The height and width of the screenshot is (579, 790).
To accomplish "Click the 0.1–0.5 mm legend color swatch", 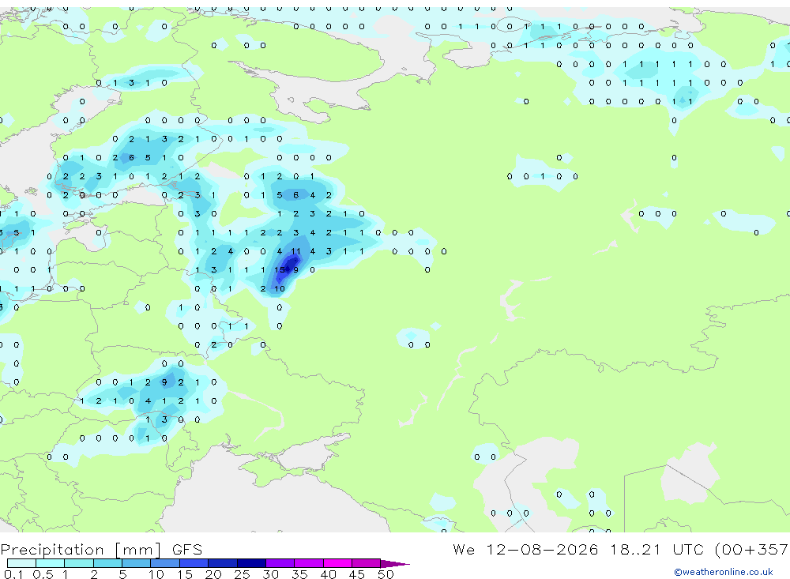I will click(21, 563).
